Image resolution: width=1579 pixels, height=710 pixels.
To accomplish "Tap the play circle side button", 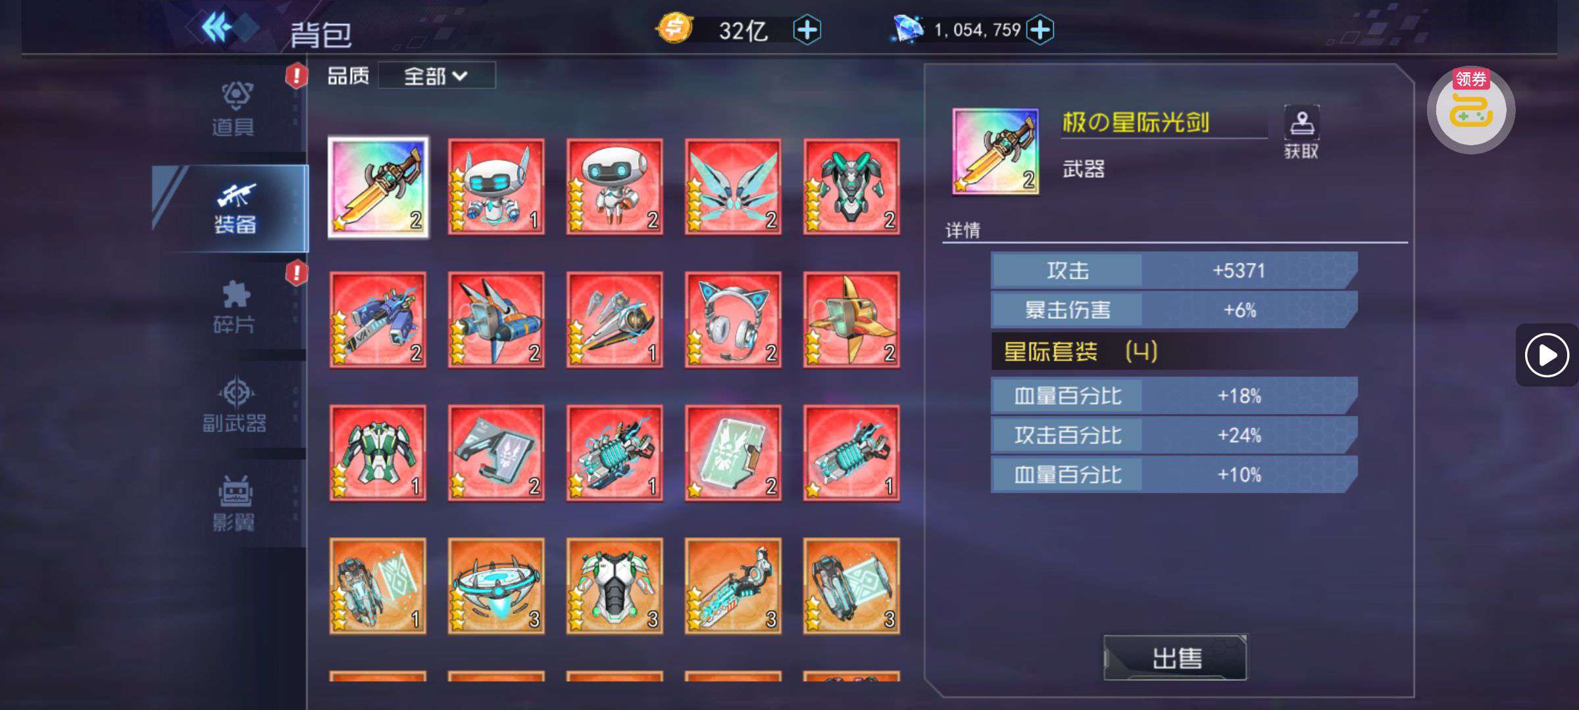I will (x=1547, y=356).
